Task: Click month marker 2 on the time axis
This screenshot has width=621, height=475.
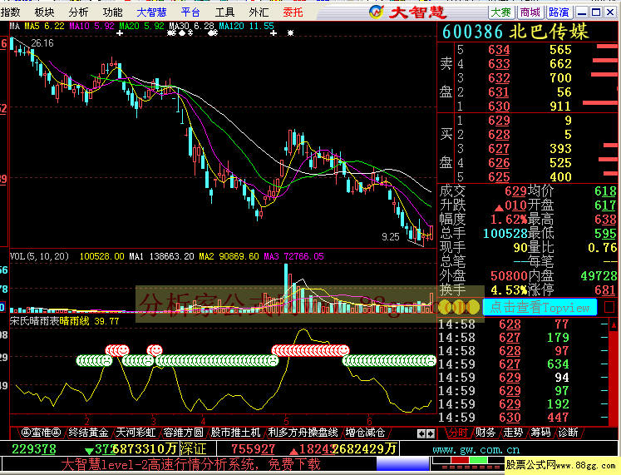Action: (86, 421)
